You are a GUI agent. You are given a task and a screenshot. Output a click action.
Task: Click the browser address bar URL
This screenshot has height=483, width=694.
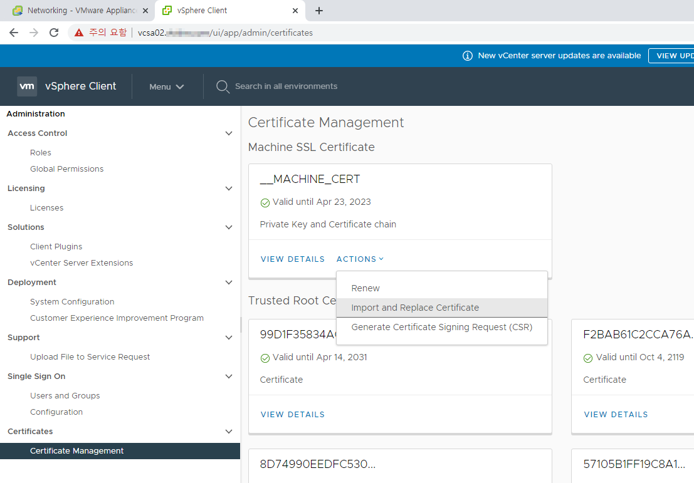pyautogui.click(x=225, y=33)
